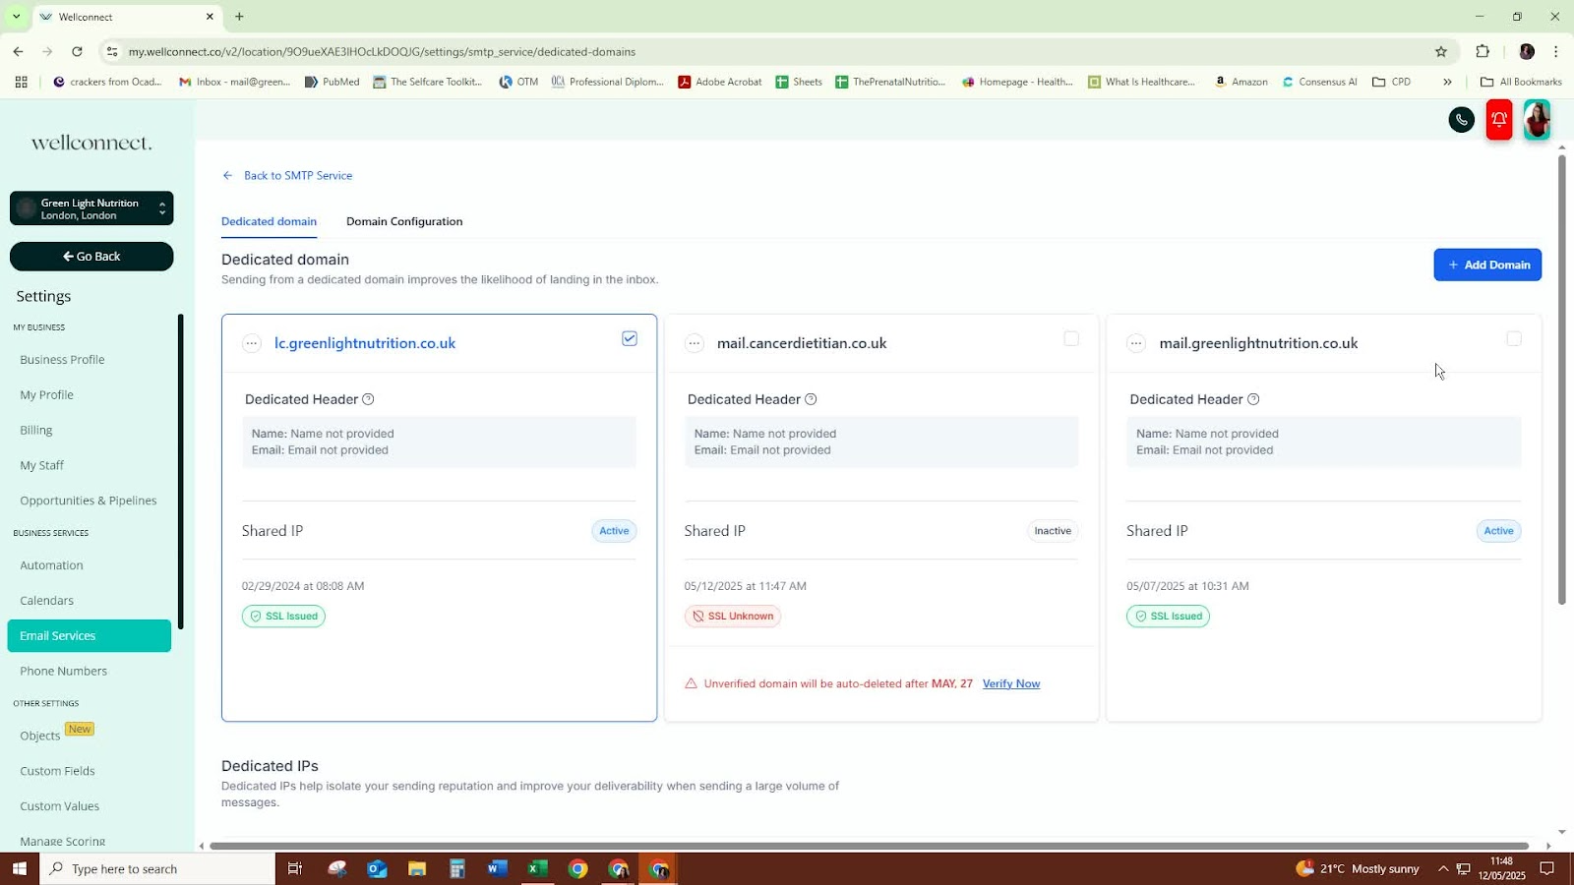Open options menu for lc.greenlightnutrition.co.uk
Screen dimensions: 1574x885
252,343
